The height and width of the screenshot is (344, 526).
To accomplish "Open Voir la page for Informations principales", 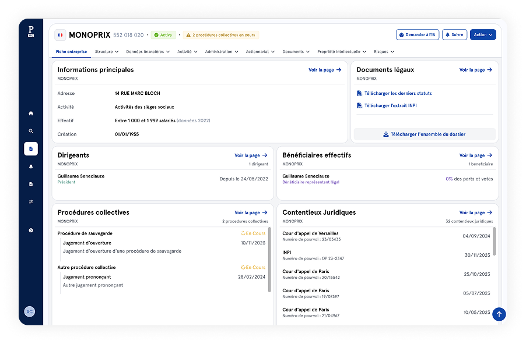I will (x=325, y=70).
